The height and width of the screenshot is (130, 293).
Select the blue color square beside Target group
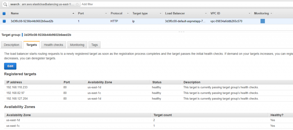coord(22,35)
